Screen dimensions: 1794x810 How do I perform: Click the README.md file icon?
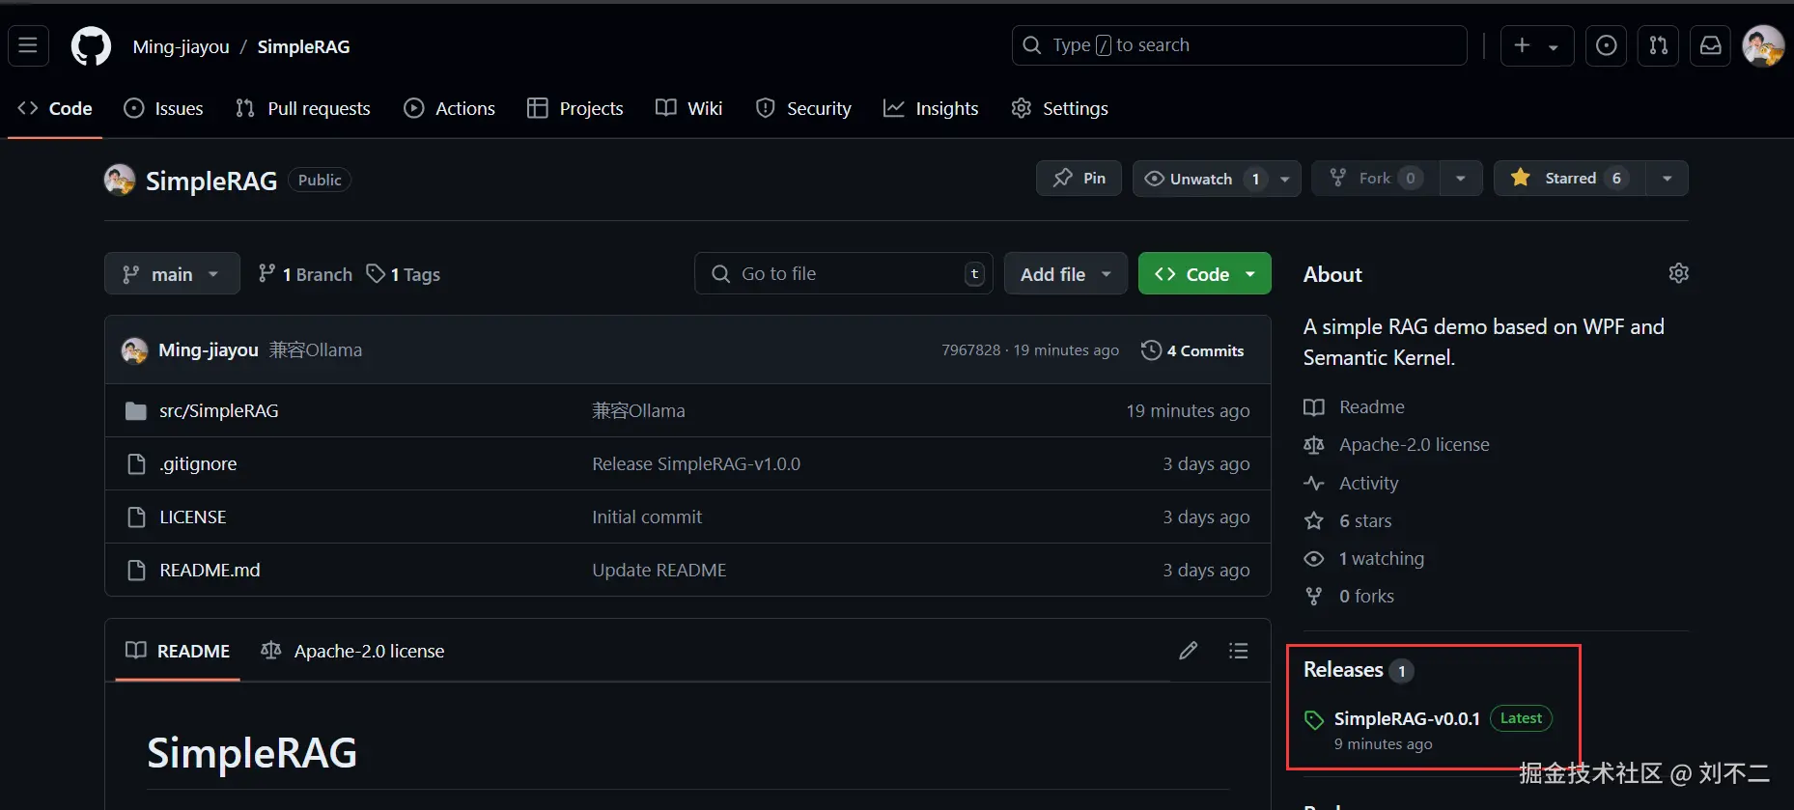click(136, 570)
